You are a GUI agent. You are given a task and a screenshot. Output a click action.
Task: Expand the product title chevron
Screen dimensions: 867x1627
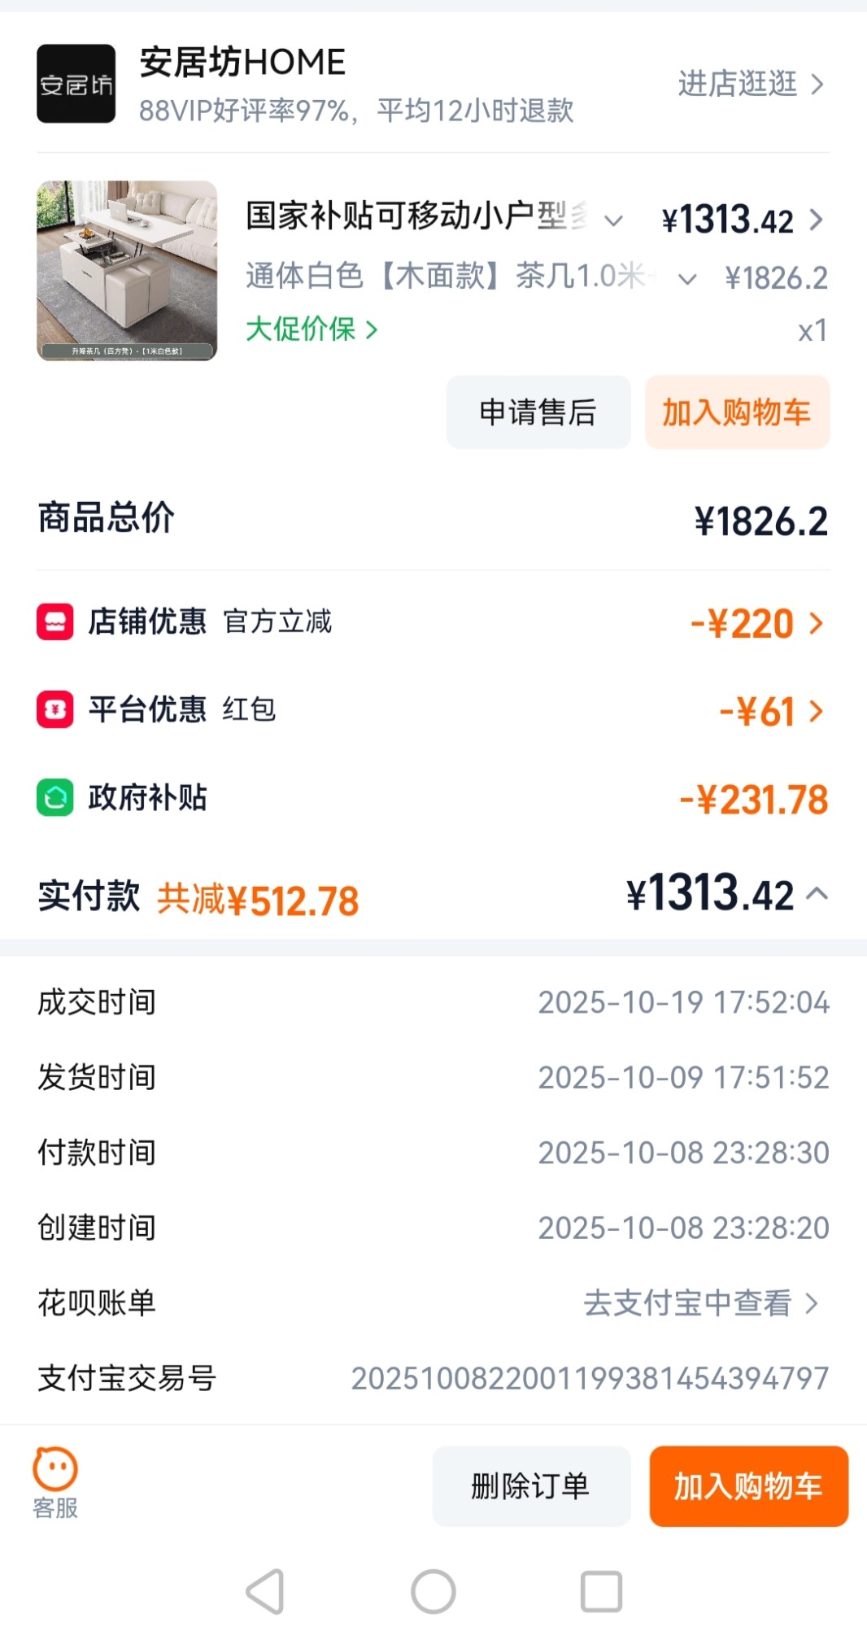[614, 220]
